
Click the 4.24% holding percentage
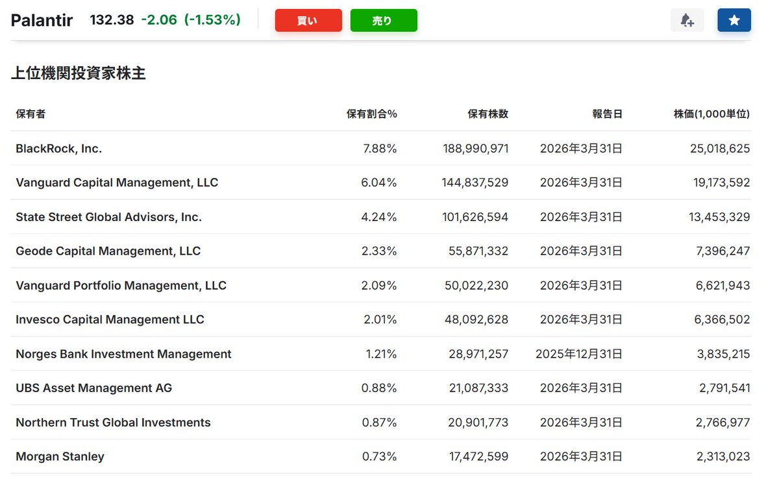(379, 217)
